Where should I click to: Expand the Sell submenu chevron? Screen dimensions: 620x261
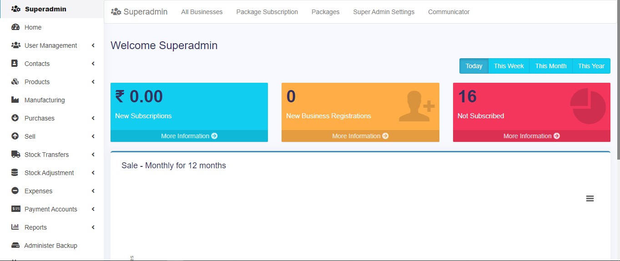pos(93,136)
